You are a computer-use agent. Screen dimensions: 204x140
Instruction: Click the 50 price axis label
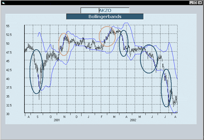pyautogui.click(x=8, y=44)
